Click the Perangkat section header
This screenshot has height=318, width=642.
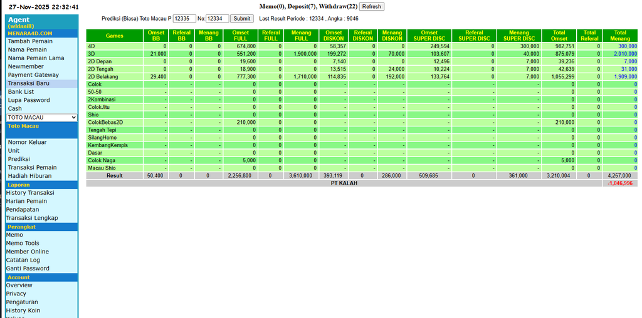[x=42, y=227]
